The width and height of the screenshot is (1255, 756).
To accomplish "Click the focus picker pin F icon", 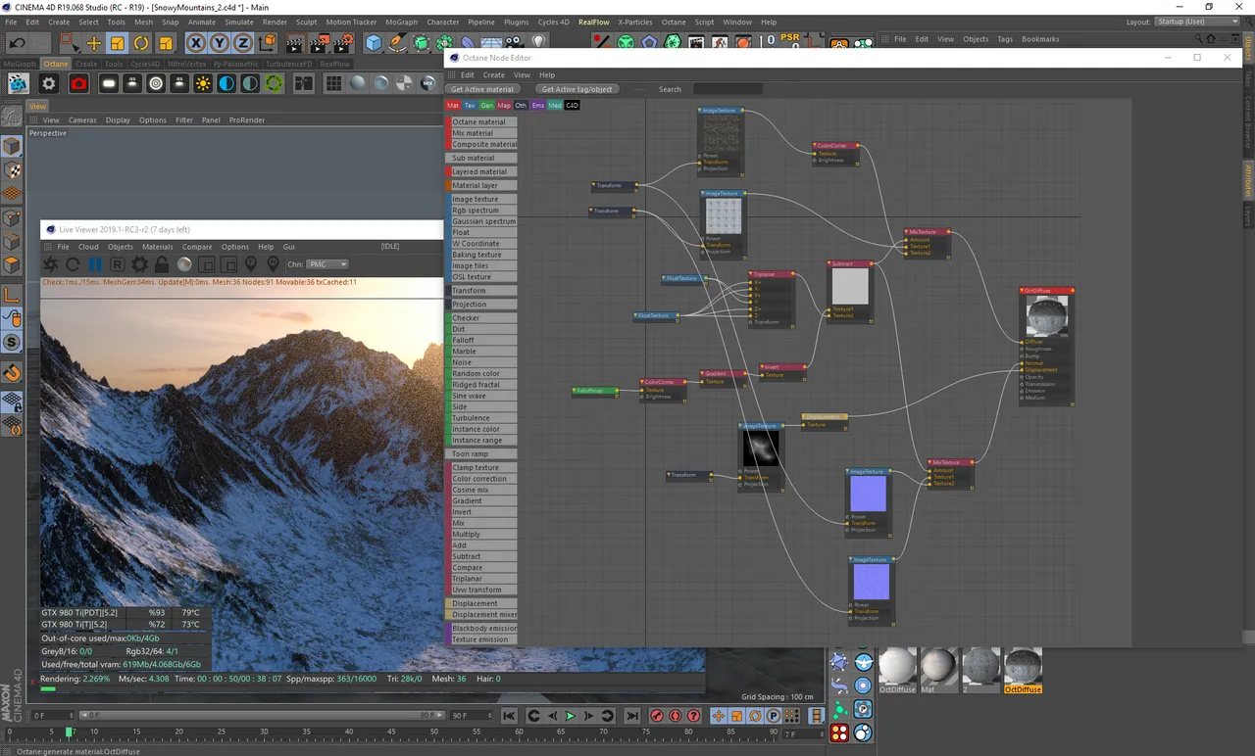I will pyautogui.click(x=251, y=264).
